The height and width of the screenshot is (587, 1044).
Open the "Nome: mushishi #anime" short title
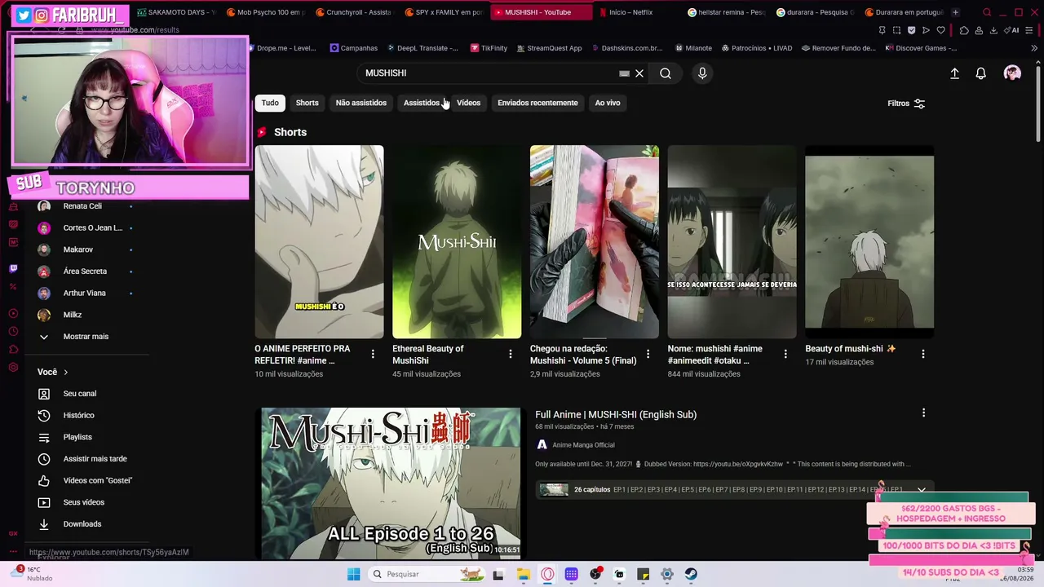click(715, 354)
